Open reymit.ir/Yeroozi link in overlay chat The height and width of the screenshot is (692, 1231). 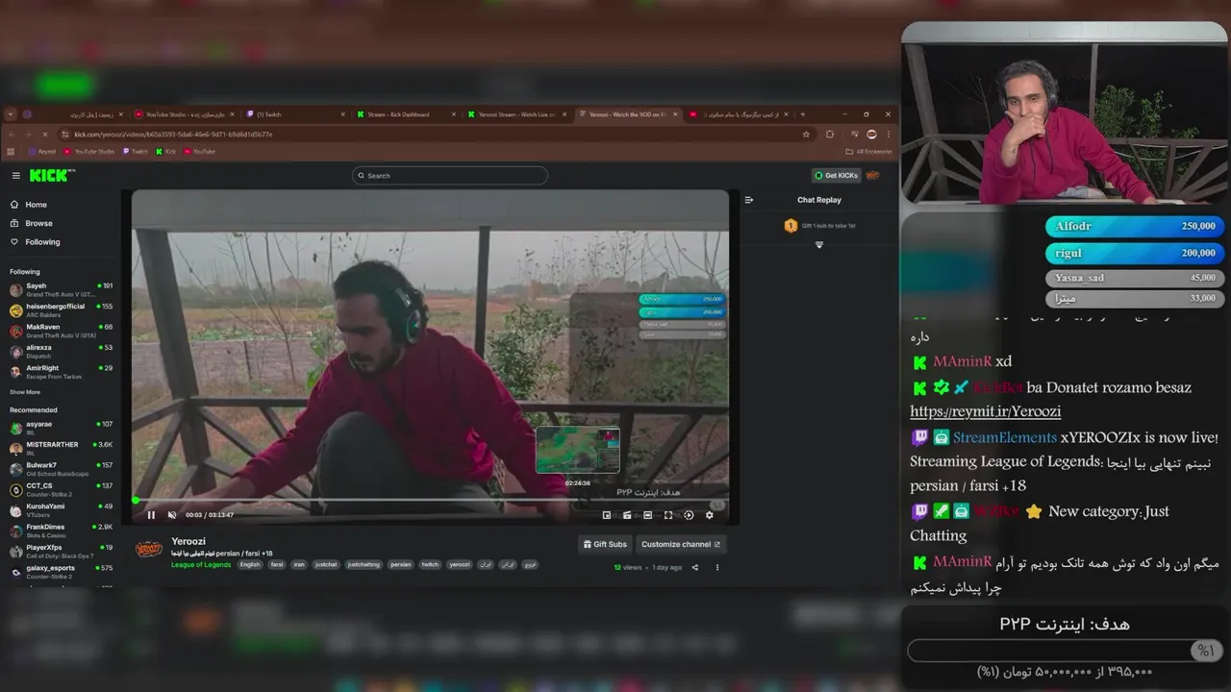point(985,411)
